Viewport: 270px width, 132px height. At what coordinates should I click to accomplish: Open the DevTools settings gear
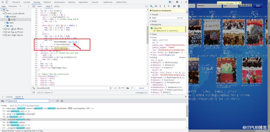177,2
